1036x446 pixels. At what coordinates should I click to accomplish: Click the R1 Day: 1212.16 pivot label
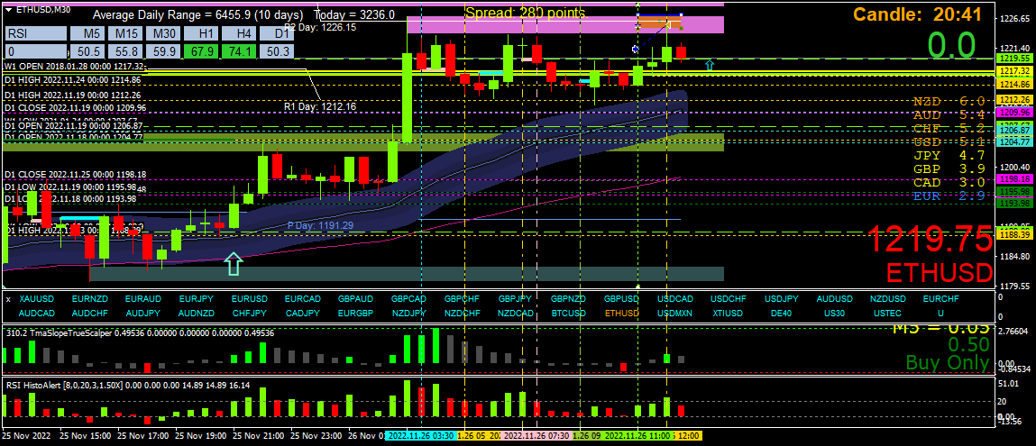[320, 106]
